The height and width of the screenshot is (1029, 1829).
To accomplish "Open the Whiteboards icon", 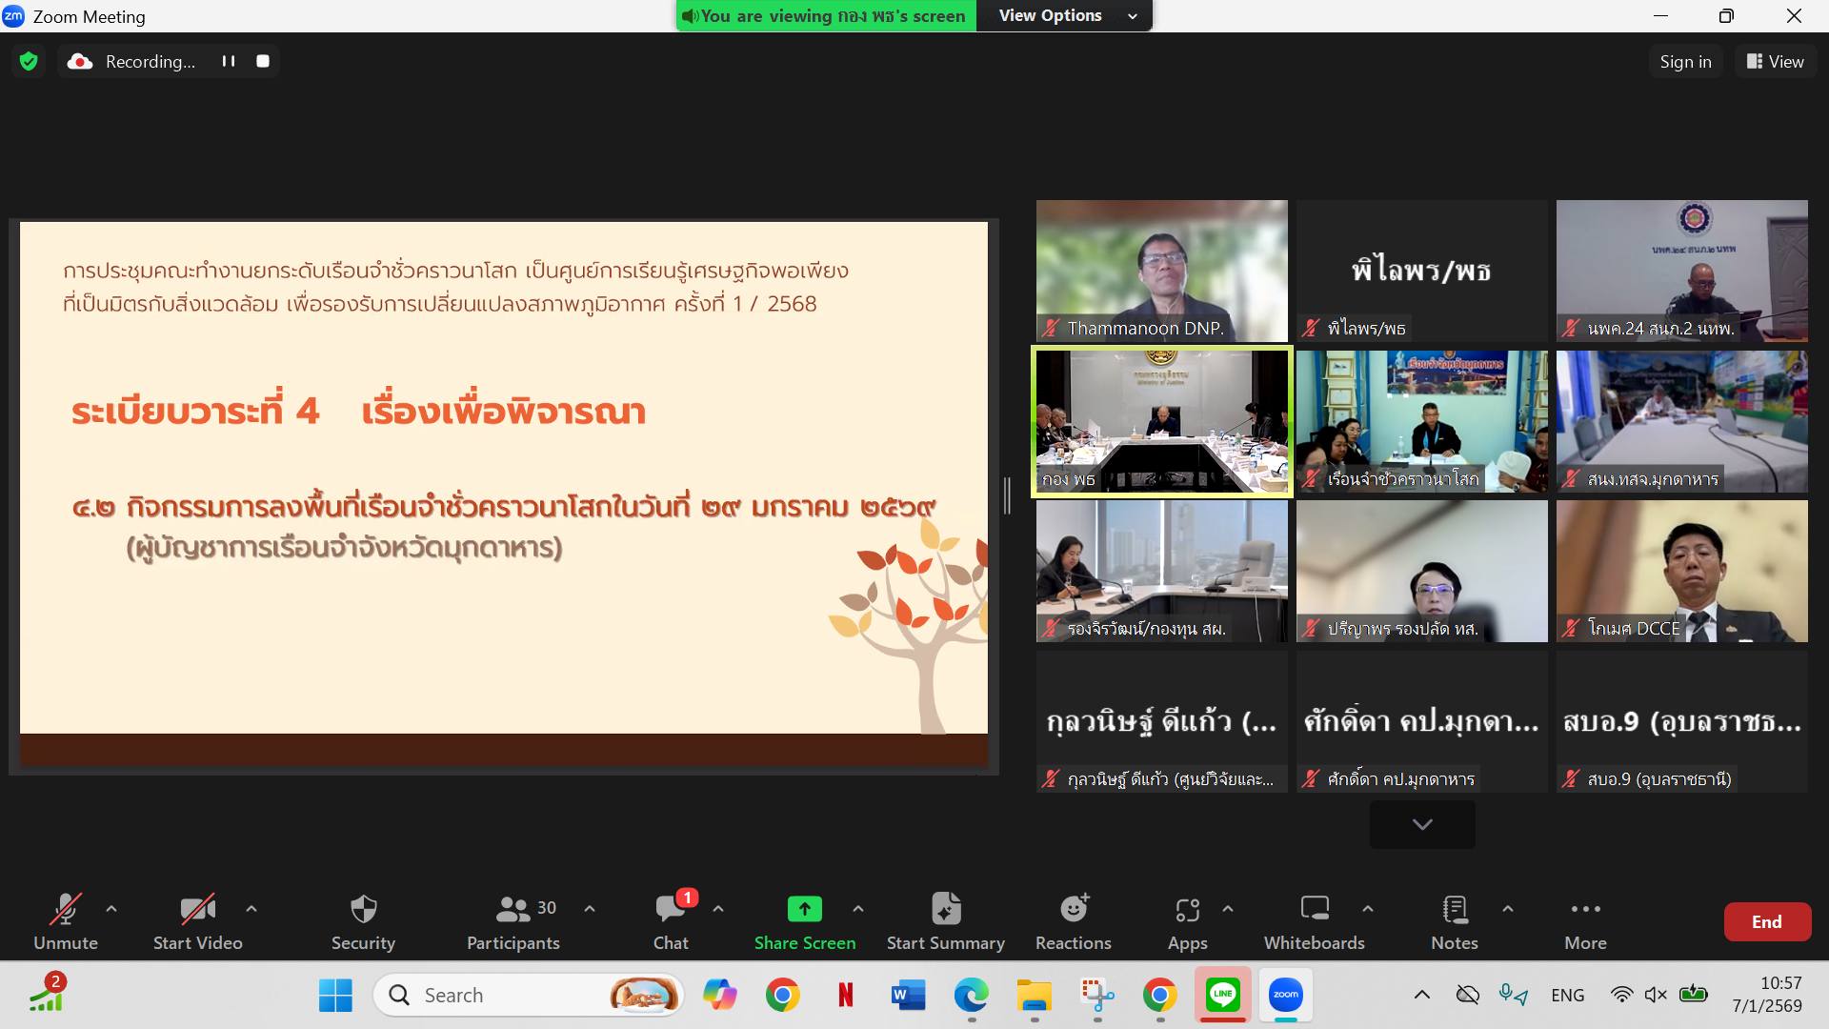I will [1314, 910].
